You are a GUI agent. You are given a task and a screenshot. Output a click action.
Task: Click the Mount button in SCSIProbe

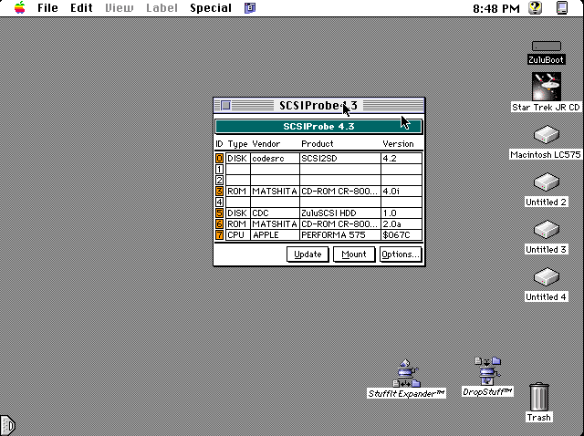pyautogui.click(x=354, y=254)
